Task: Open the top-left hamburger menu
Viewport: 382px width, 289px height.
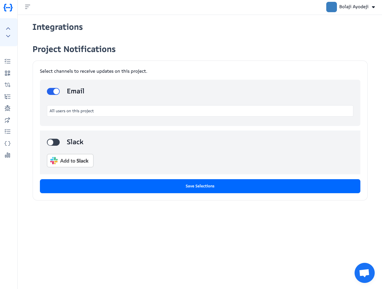Action: [x=27, y=7]
